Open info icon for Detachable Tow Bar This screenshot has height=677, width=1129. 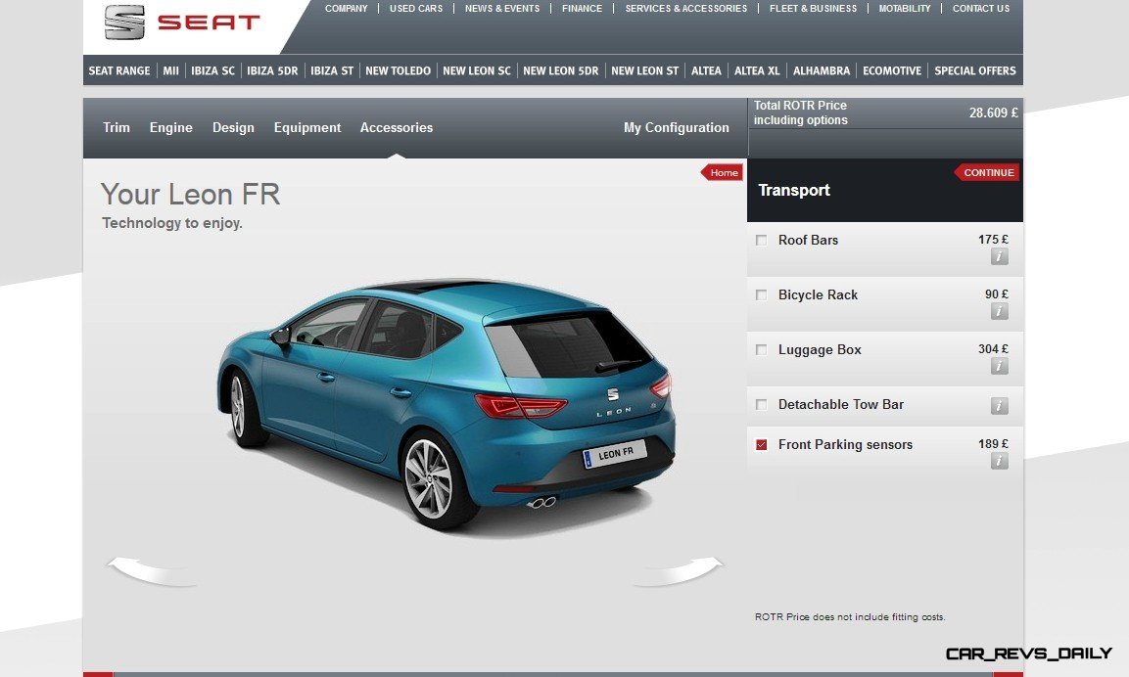(x=999, y=406)
